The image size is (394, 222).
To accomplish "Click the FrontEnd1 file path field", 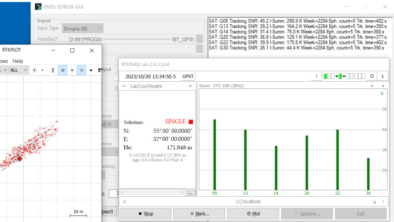I will coord(132,39).
